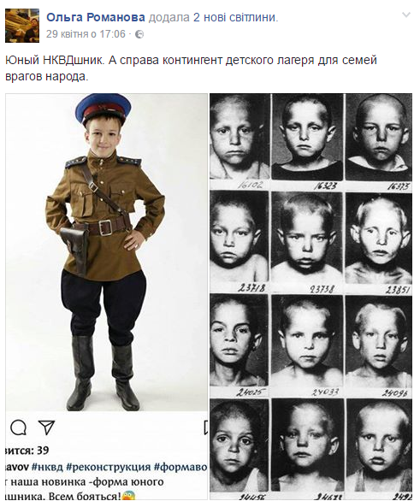The width and height of the screenshot is (414, 501).
Task: Click the cropped bookmark icon beside the boy photo
Action: click(x=206, y=427)
